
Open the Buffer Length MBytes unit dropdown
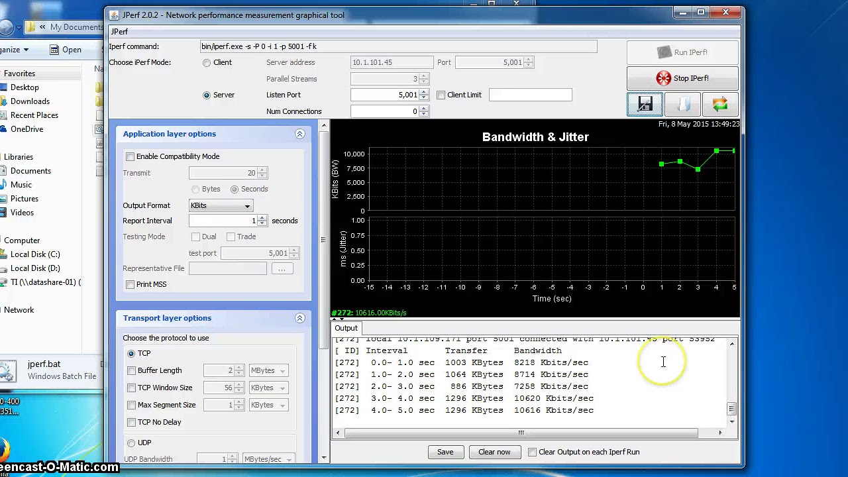pyautogui.click(x=268, y=370)
